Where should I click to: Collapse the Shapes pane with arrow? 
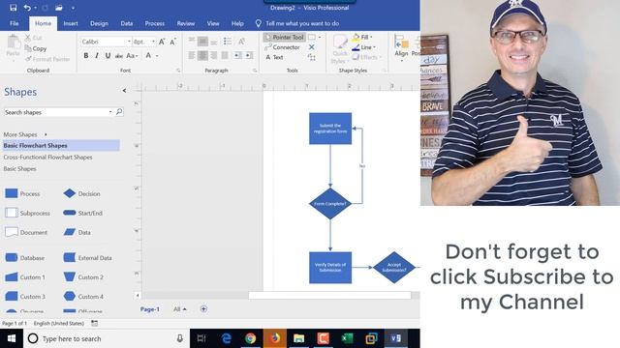(x=124, y=91)
